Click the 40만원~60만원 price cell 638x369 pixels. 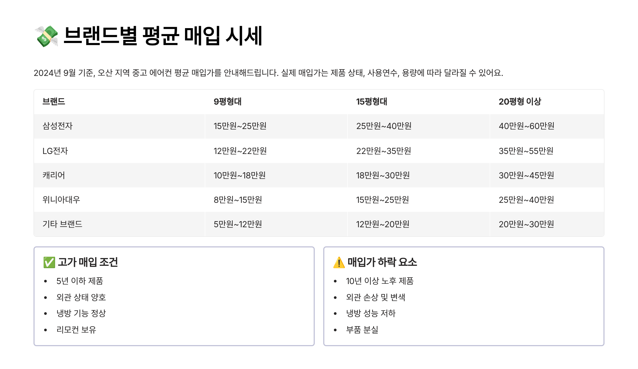pyautogui.click(x=526, y=126)
